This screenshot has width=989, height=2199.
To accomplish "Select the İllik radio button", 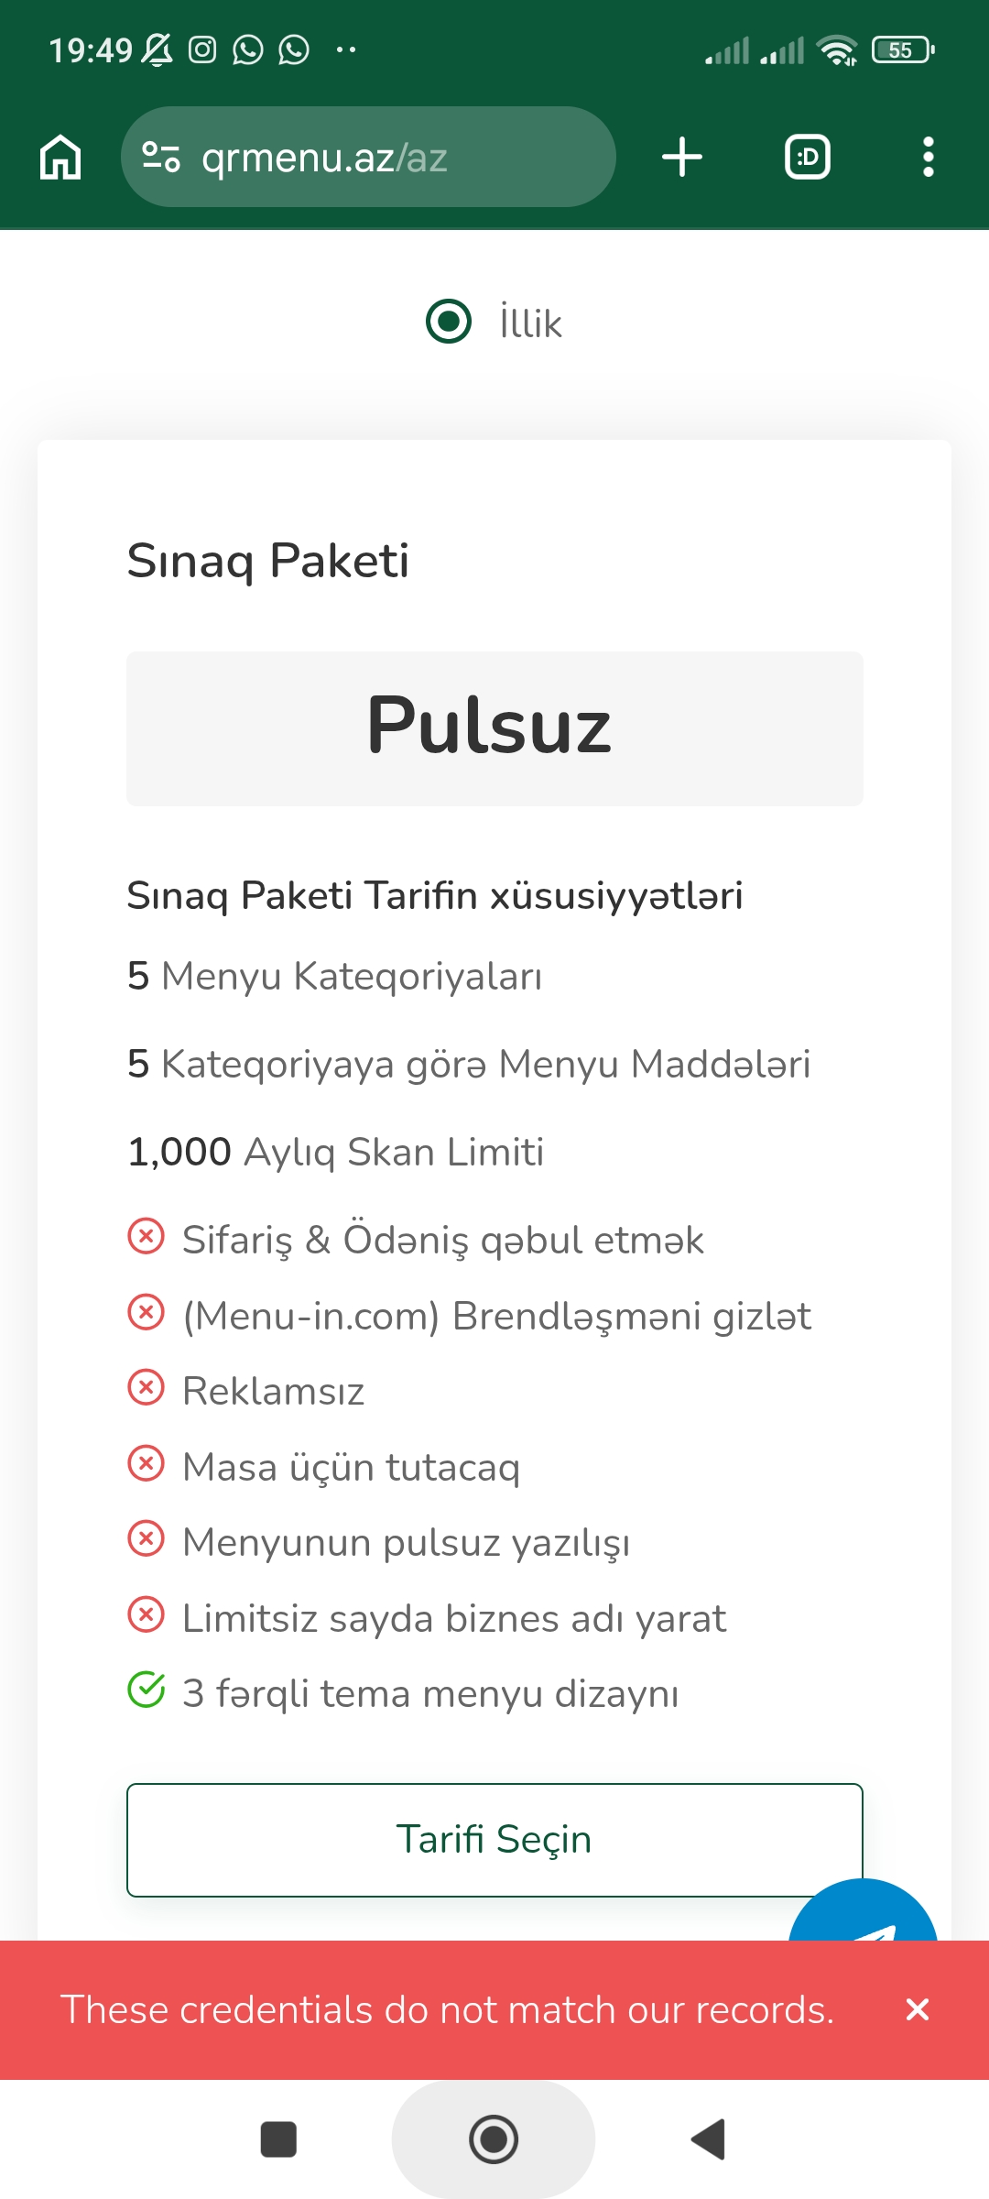I will (449, 322).
